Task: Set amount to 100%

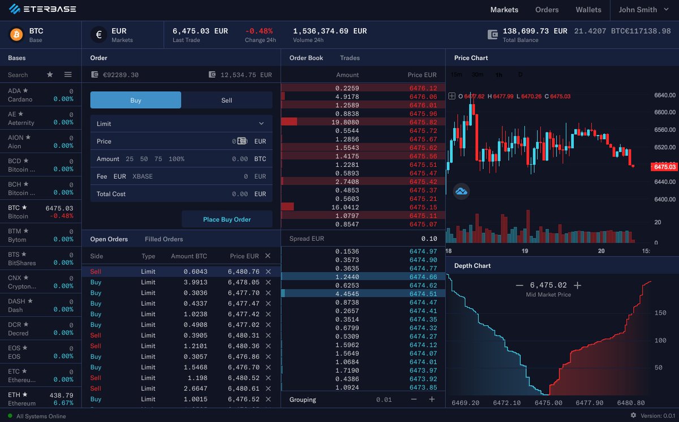Action: tap(177, 159)
